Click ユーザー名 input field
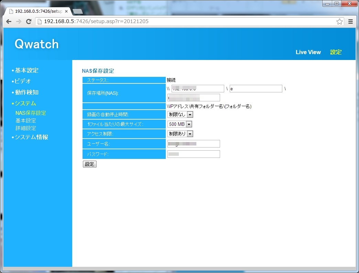The height and width of the screenshot is (273, 359). (194, 144)
